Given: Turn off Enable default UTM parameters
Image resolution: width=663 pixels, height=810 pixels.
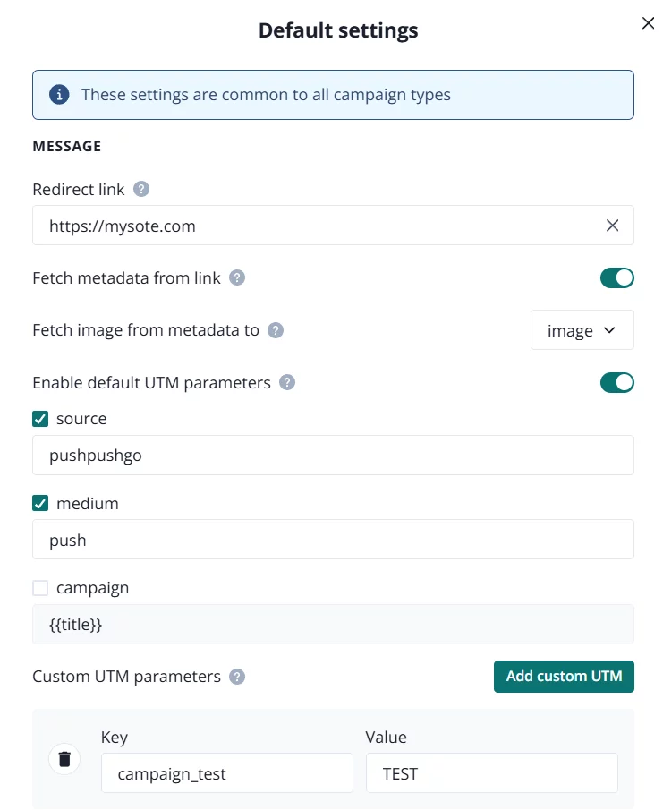Looking at the screenshot, I should [616, 382].
